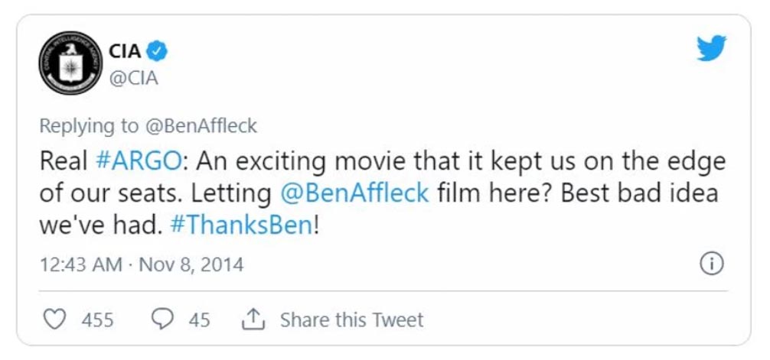This screenshot has width=770, height=360.
Task: Open the circled info icon
Action: point(712,265)
